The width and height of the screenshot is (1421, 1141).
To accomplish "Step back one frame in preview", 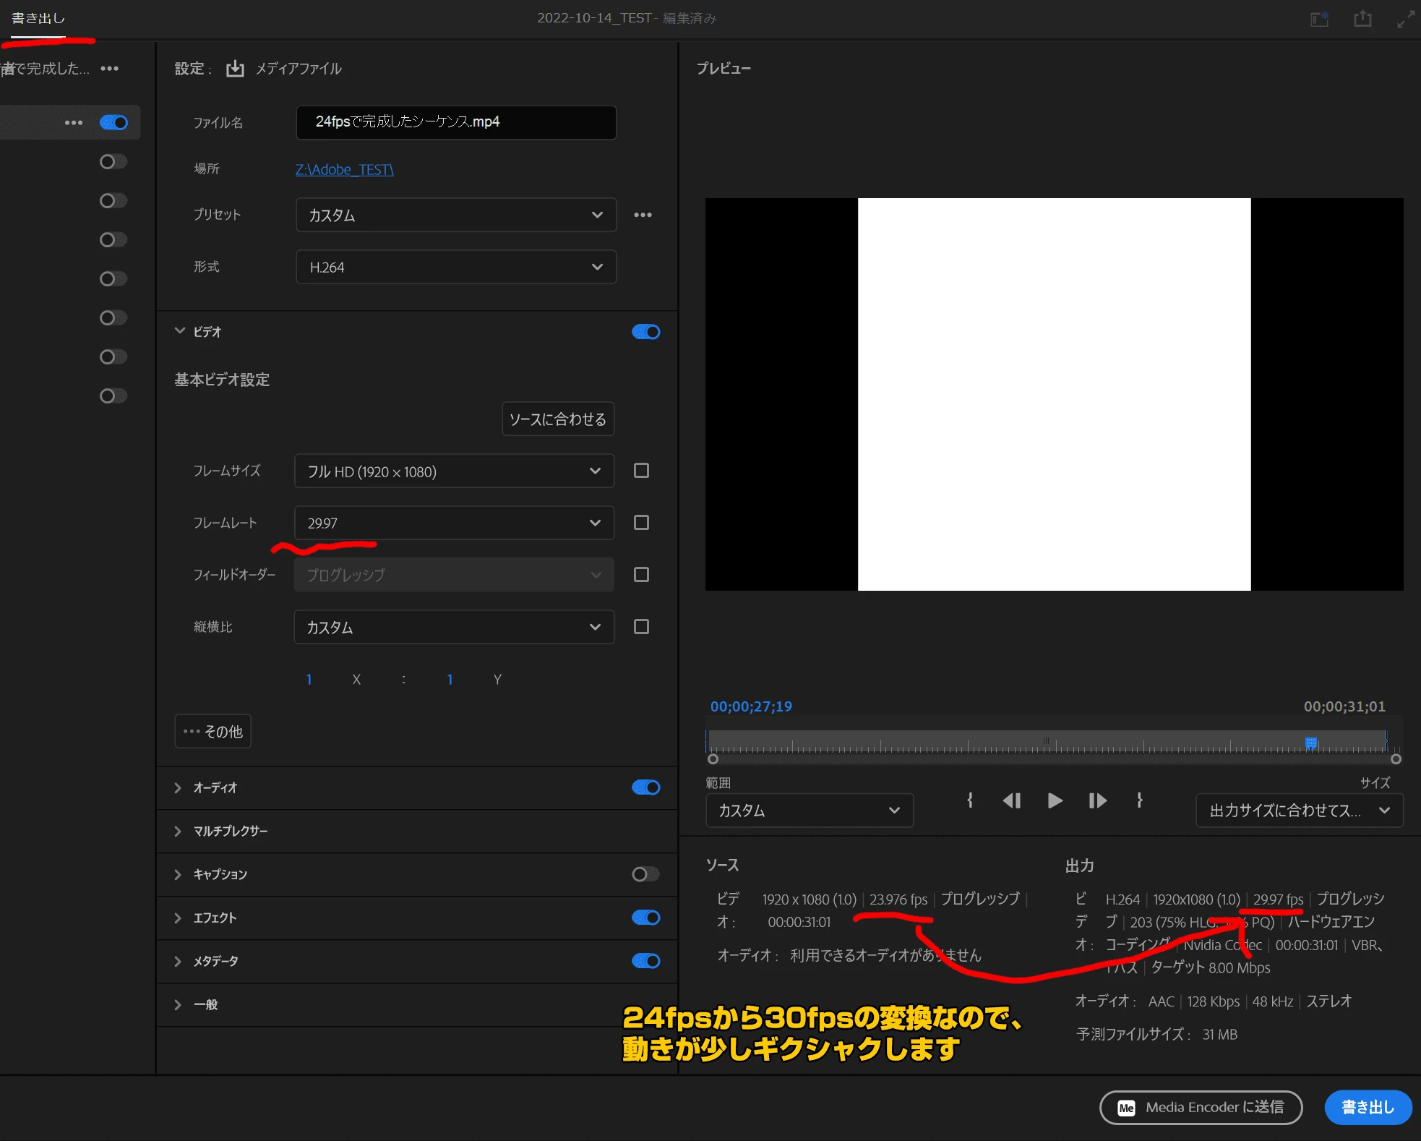I will pyautogui.click(x=1012, y=800).
